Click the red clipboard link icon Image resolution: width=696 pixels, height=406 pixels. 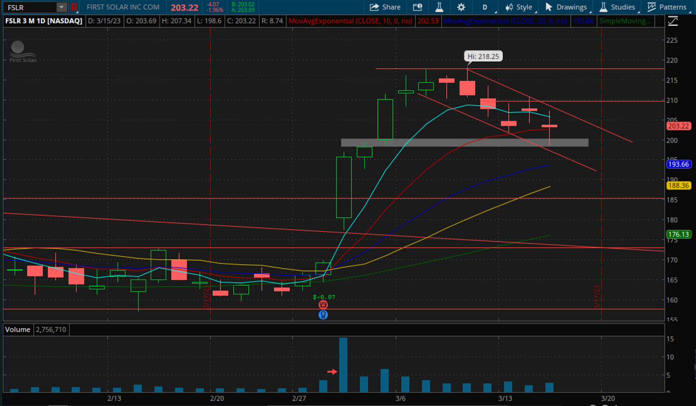pyautogui.click(x=74, y=7)
